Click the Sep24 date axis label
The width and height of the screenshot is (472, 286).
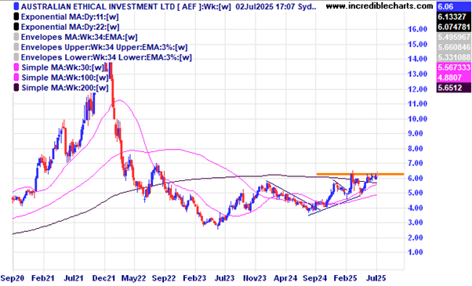coord(315,278)
